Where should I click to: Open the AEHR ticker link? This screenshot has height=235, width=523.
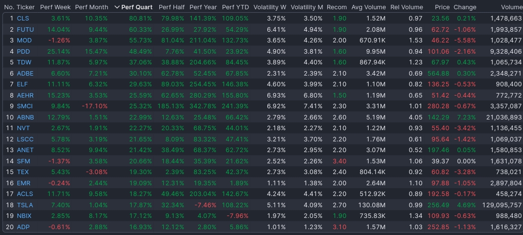point(25,96)
